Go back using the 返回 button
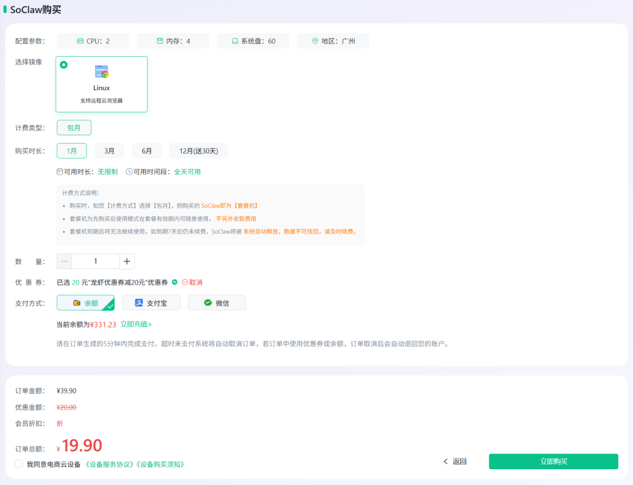The width and height of the screenshot is (633, 485). point(455,462)
